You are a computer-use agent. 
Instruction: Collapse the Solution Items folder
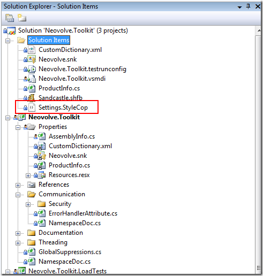pos(7,41)
